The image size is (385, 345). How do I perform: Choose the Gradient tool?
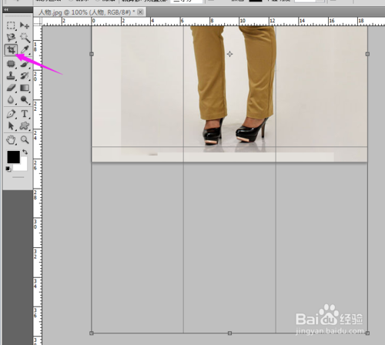point(25,88)
